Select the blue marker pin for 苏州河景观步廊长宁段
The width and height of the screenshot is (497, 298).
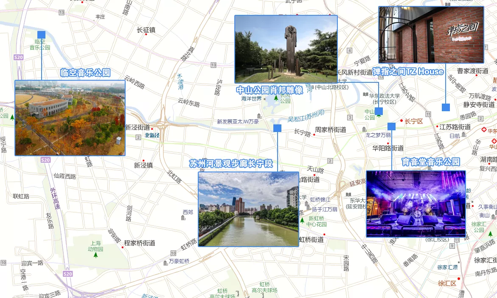click(278, 128)
